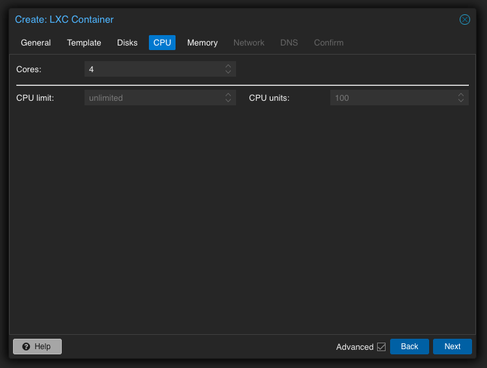Viewport: 487px width, 368px height.
Task: Click the Network tab
Action: click(248, 43)
